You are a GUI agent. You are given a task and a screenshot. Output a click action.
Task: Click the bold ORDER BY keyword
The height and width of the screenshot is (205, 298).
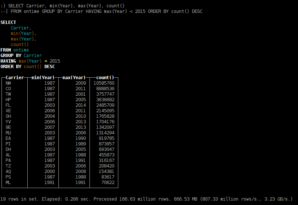click(x=11, y=67)
